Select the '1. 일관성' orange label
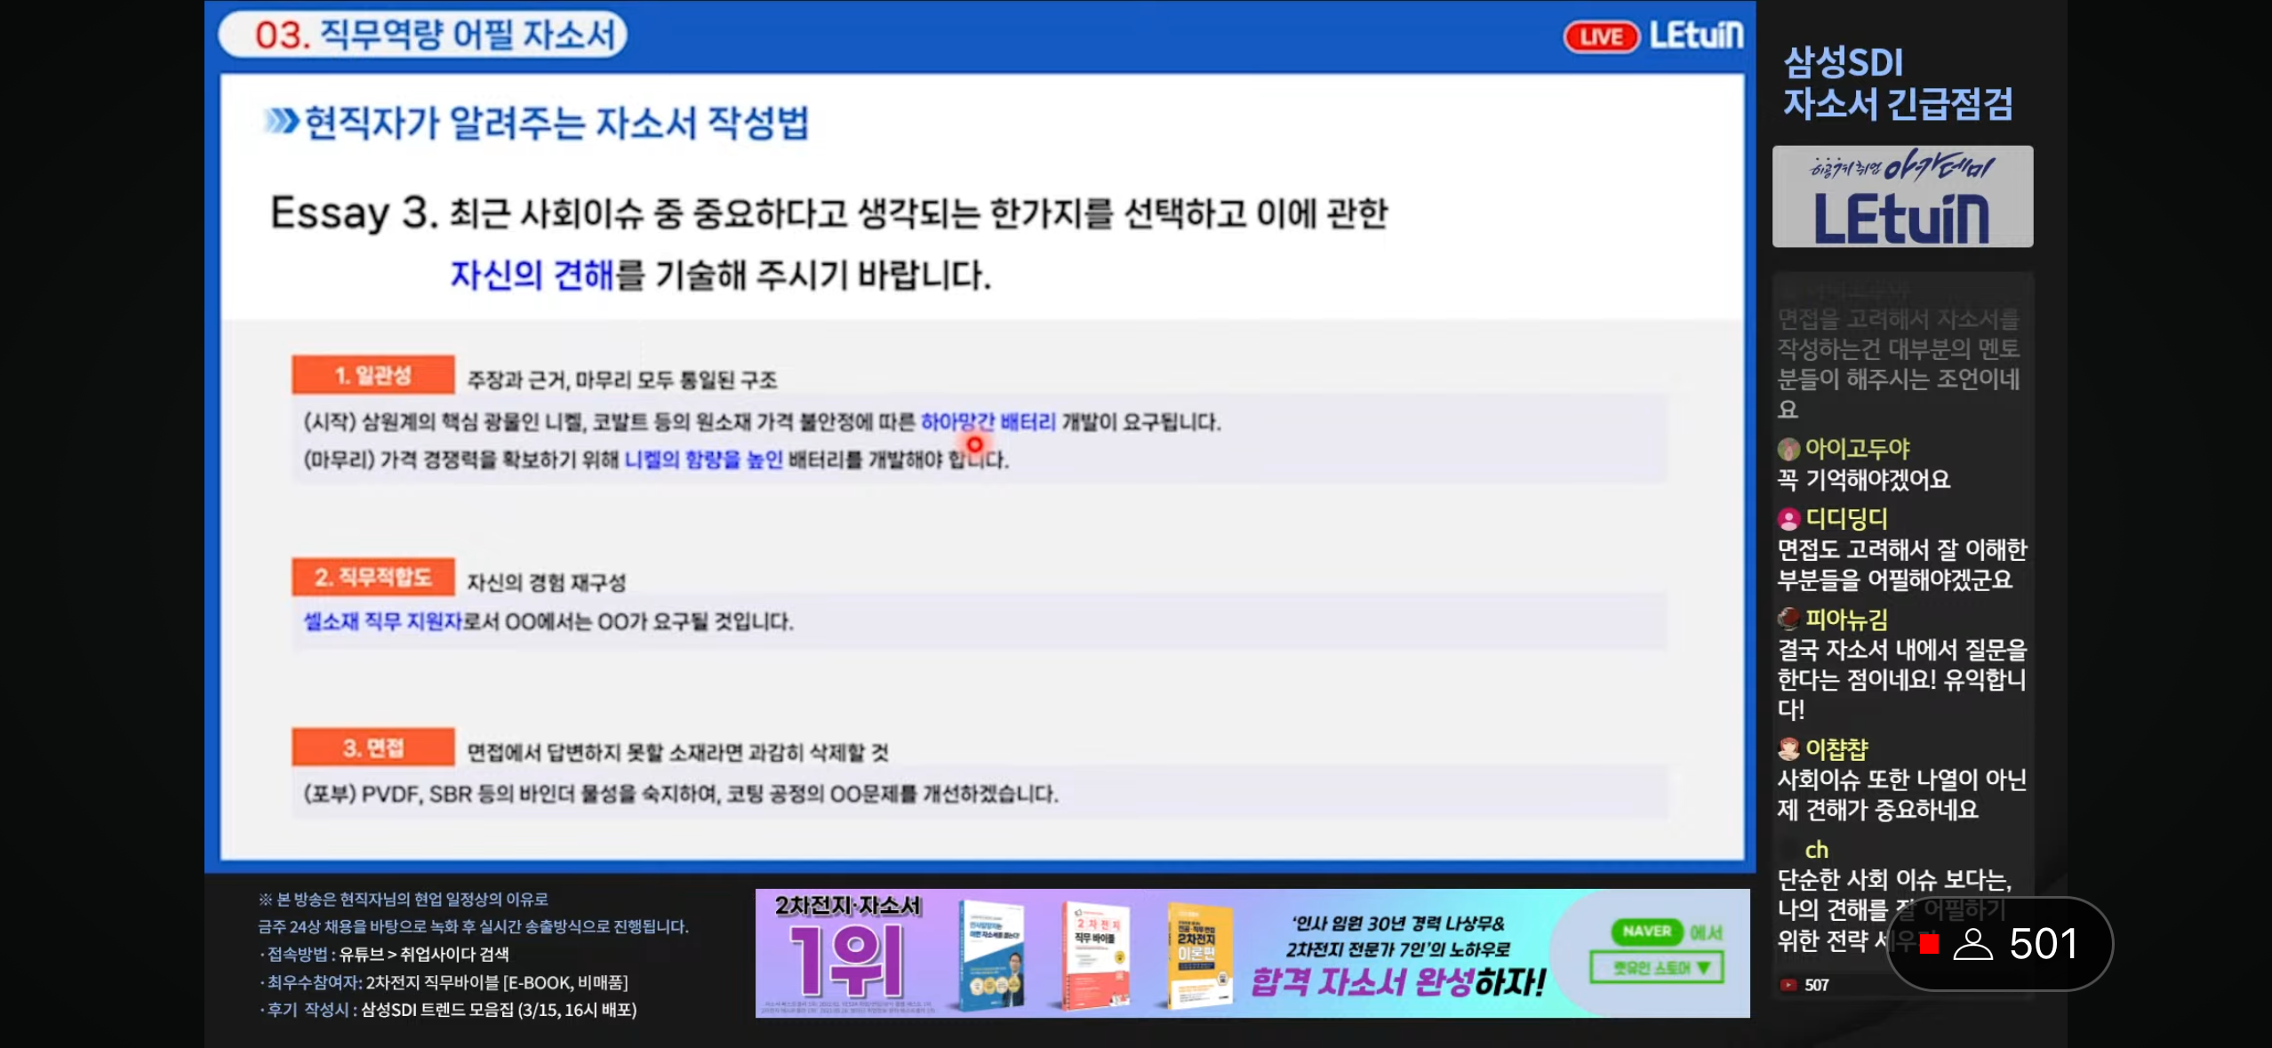Screen dimensions: 2272x1048 [372, 375]
